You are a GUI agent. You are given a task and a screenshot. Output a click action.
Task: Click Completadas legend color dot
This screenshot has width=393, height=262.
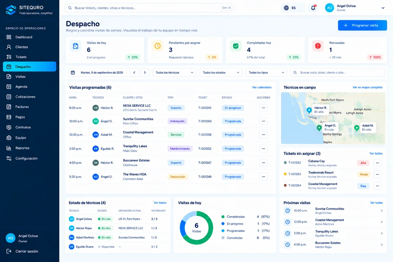tap(223, 217)
